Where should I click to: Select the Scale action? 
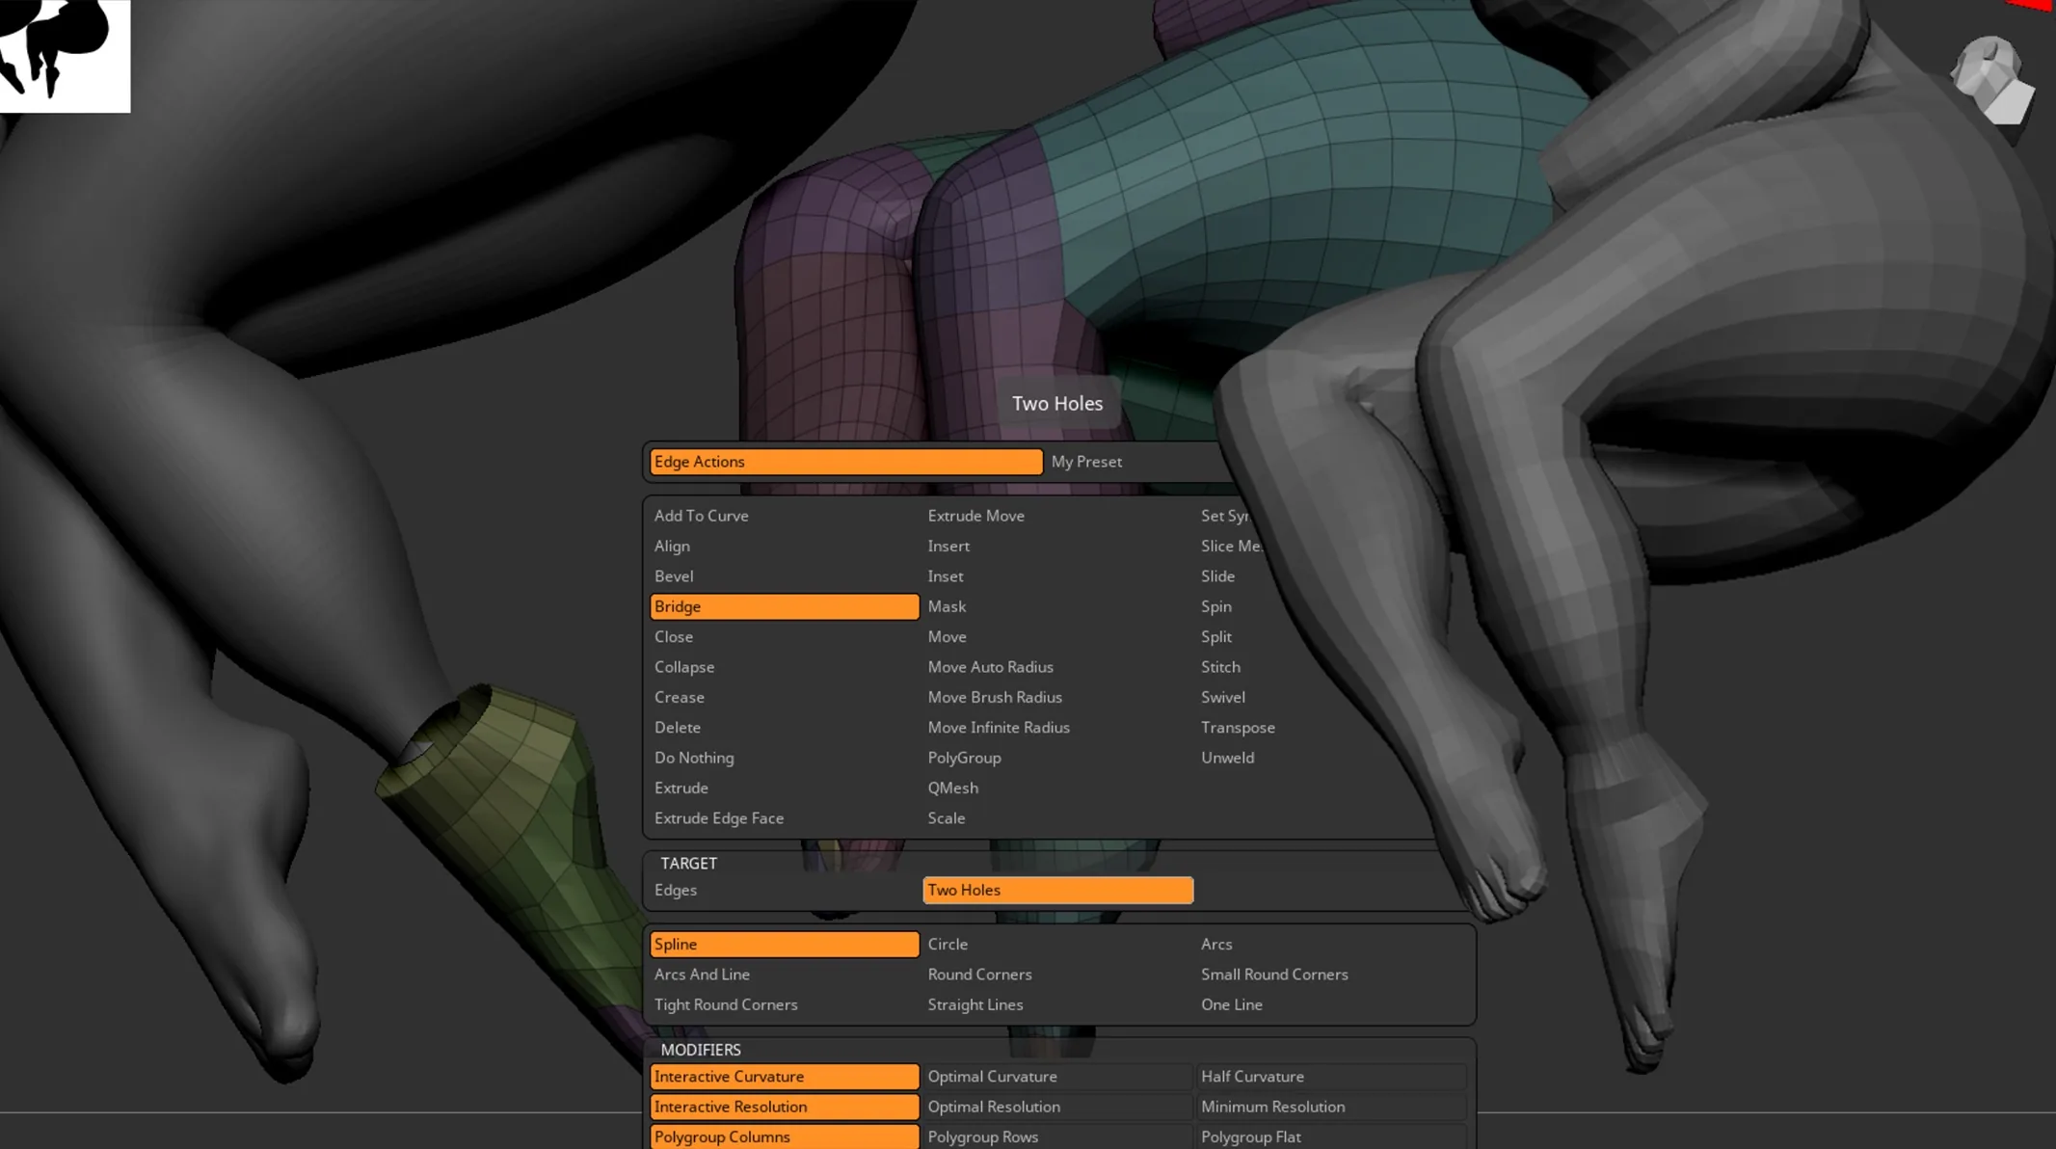[x=946, y=818]
